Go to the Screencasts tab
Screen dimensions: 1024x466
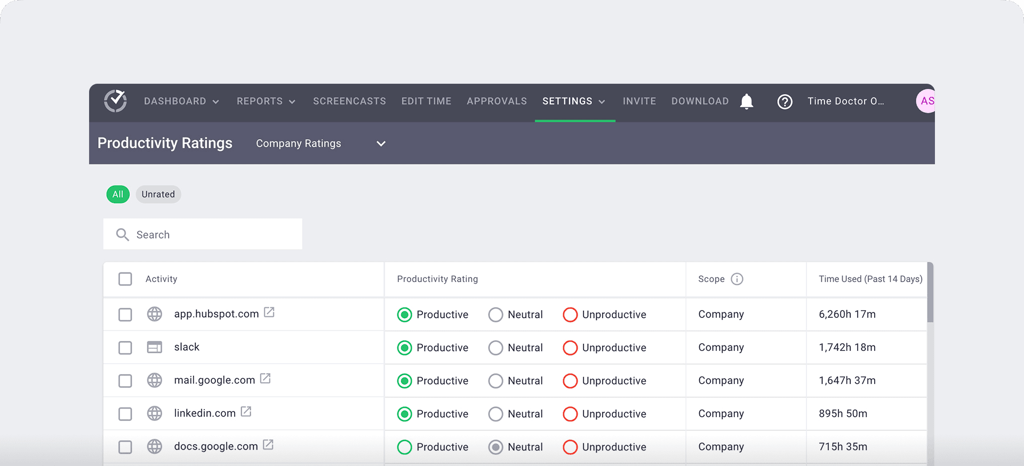pos(349,101)
